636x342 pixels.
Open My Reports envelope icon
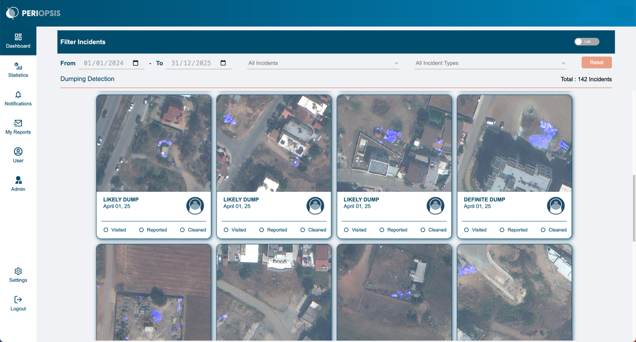tap(18, 123)
